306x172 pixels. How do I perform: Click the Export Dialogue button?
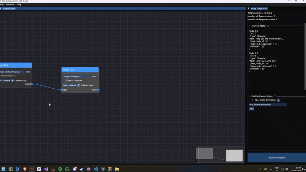(276, 157)
